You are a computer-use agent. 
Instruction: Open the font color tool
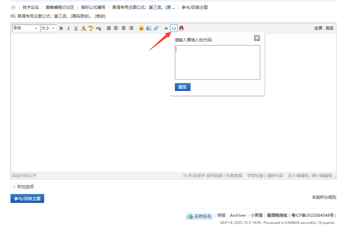pyautogui.click(x=84, y=28)
